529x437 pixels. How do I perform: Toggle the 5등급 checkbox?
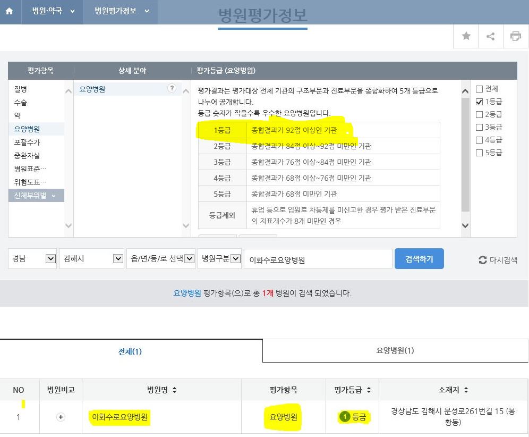click(x=479, y=153)
